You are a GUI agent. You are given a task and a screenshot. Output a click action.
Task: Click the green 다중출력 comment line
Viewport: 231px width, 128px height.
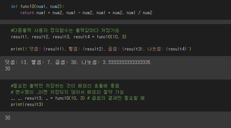tap(65, 30)
